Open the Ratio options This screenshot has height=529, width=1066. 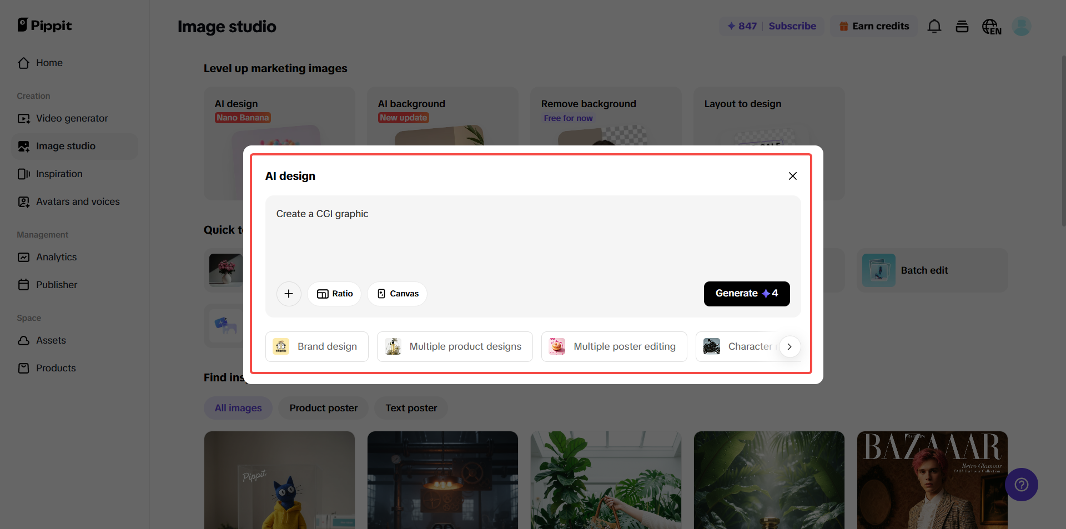click(x=334, y=294)
